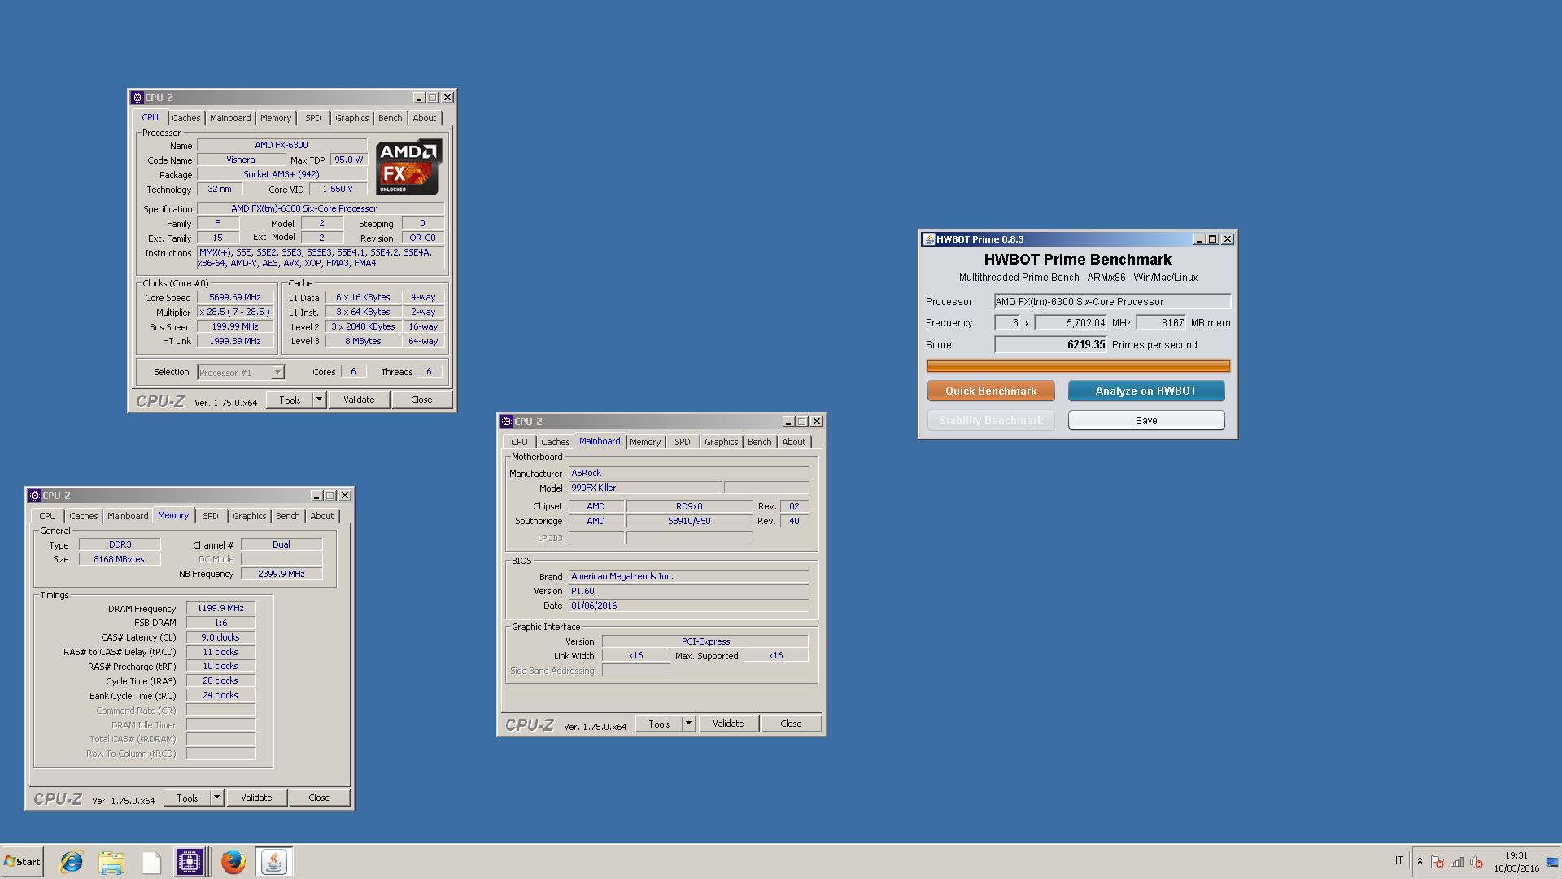The image size is (1562, 879).
Task: Show hidden tray icons arrow
Action: pos(1420,861)
